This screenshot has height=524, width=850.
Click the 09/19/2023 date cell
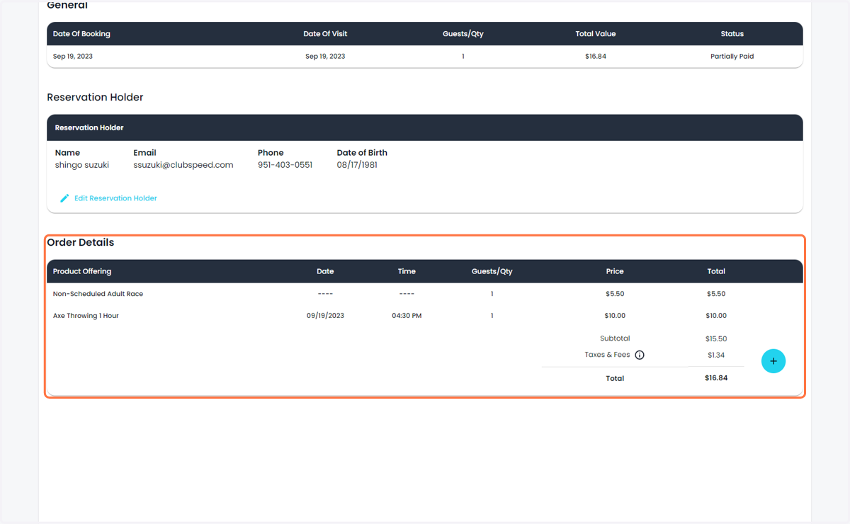point(325,316)
